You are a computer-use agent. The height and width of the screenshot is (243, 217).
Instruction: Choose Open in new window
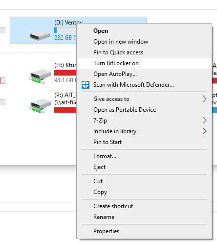(144, 42)
